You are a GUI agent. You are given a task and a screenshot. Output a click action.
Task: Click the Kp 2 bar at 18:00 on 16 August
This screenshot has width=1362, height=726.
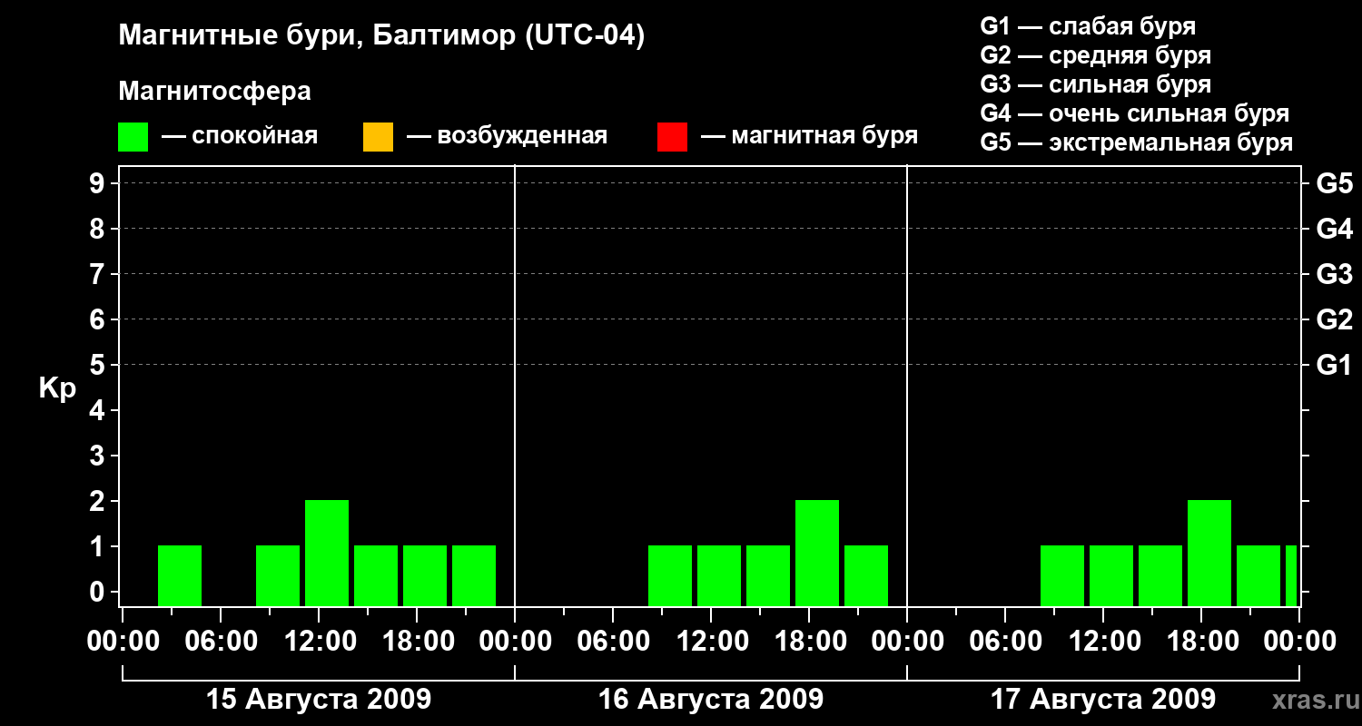pos(817,553)
